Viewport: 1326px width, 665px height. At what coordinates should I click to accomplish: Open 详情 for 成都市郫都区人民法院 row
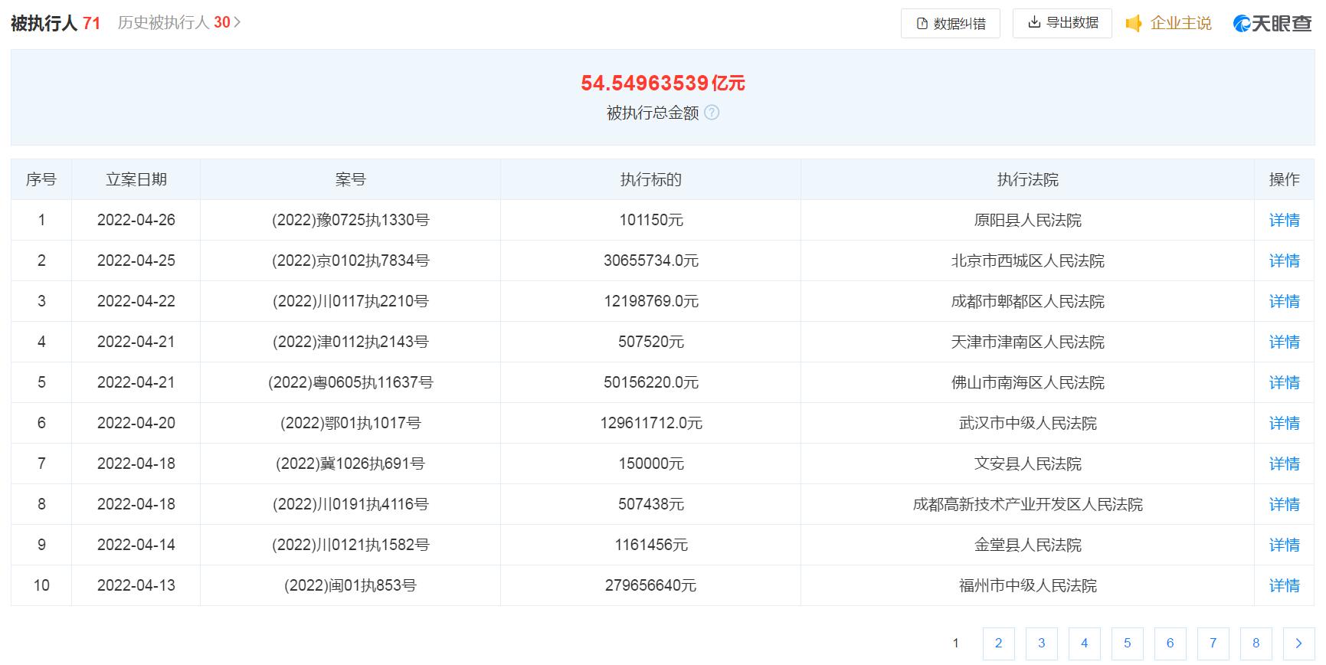tap(1285, 301)
